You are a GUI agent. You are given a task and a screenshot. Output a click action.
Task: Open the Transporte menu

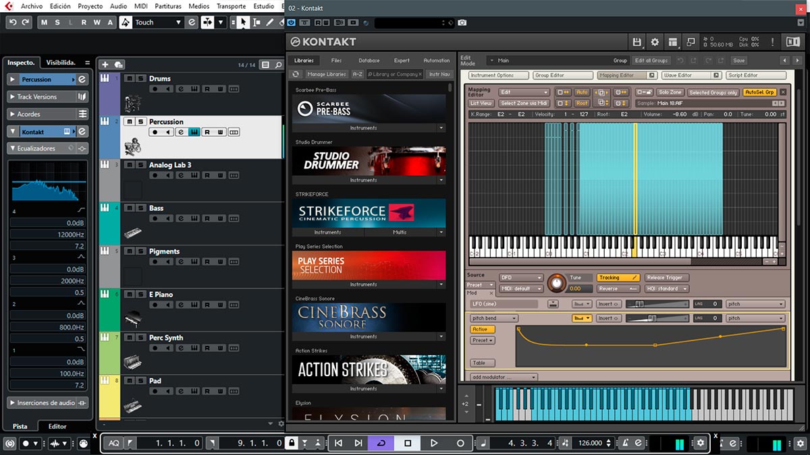232,6
